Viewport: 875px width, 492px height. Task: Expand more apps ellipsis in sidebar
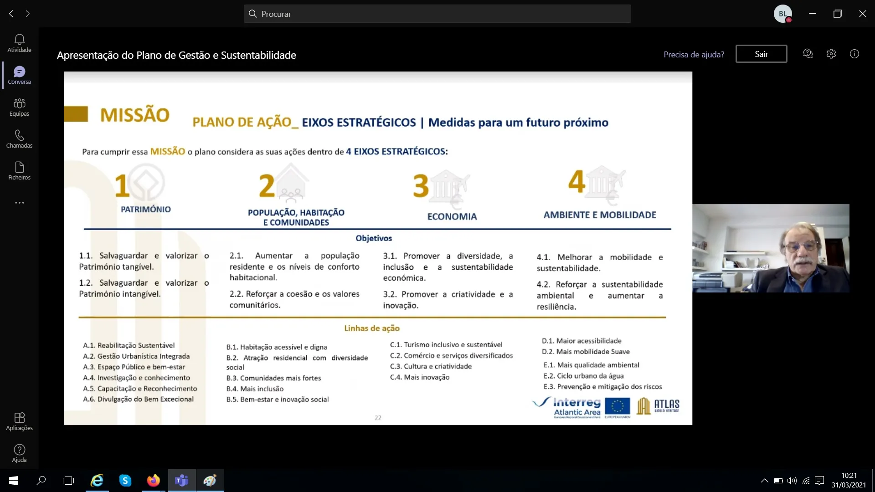(19, 203)
